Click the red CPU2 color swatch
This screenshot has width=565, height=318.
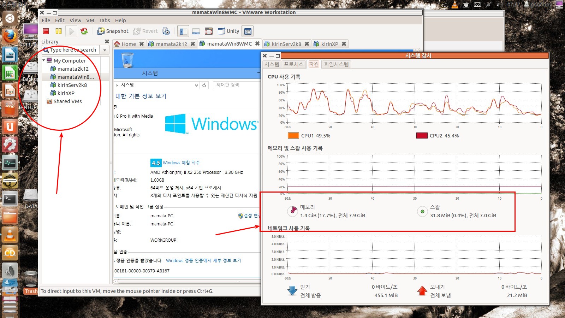422,136
